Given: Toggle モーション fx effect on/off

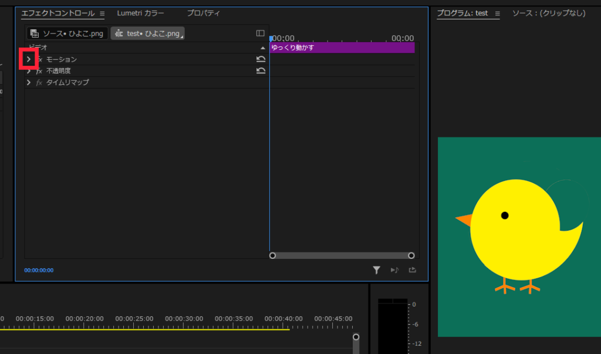Looking at the screenshot, I should point(39,59).
